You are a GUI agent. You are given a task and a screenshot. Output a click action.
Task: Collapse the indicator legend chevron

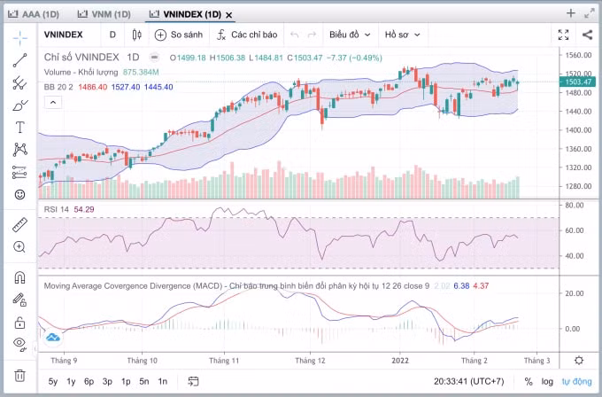pos(53,103)
